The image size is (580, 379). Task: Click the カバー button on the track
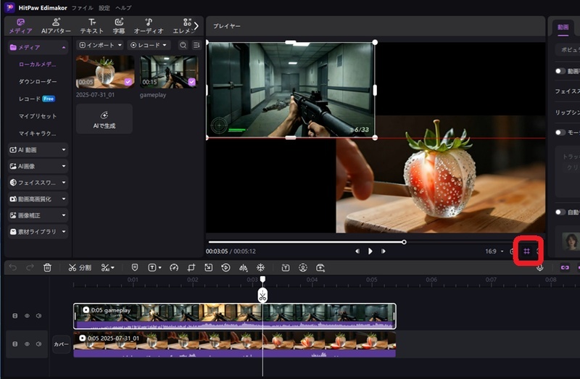pyautogui.click(x=62, y=344)
